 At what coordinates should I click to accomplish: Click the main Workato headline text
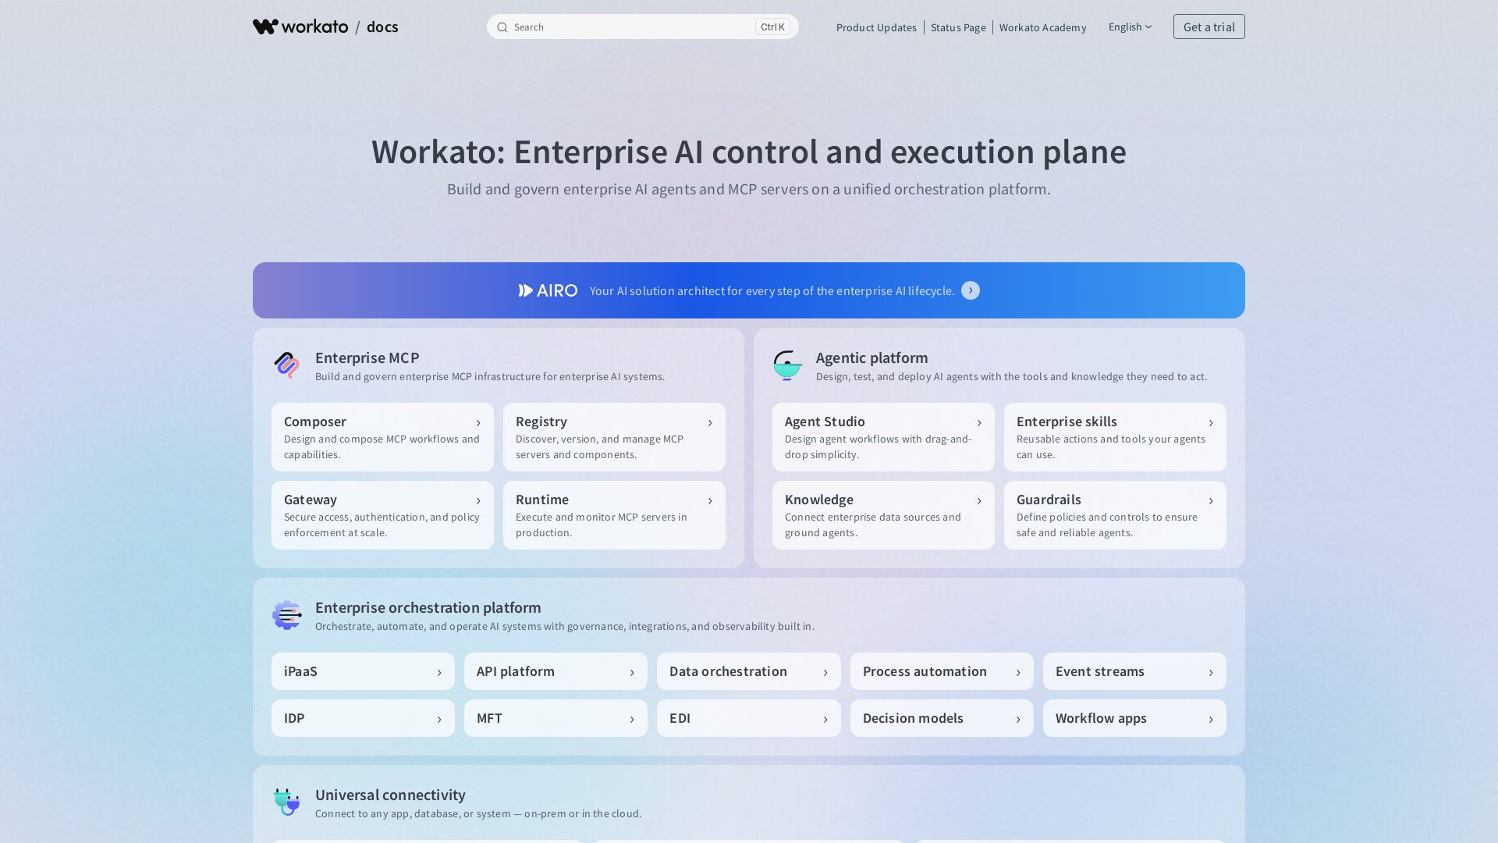pos(749,151)
